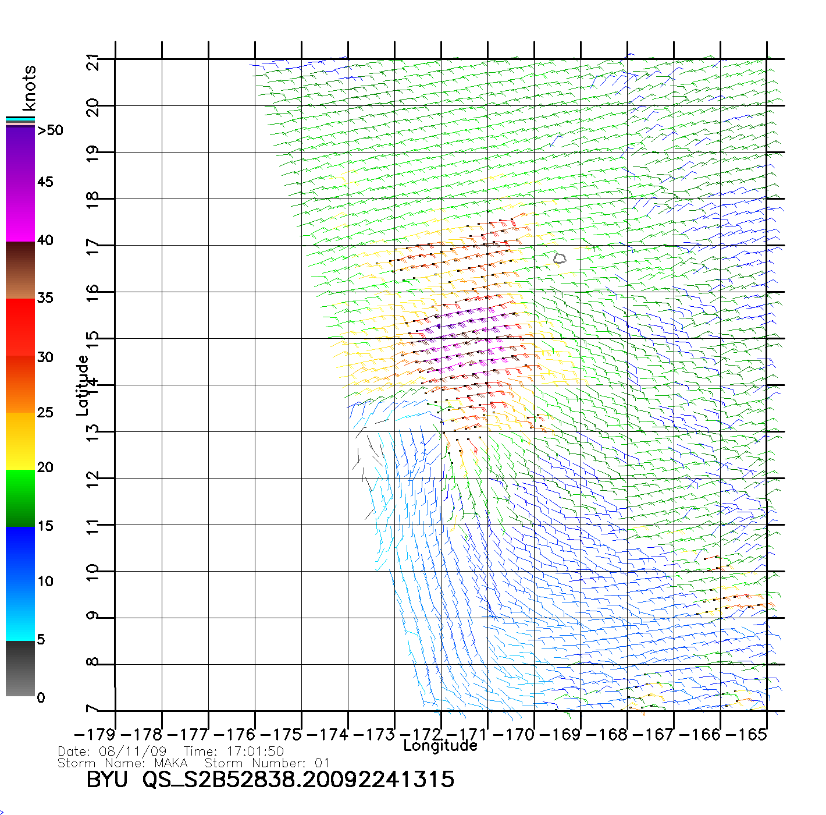Screen dimensions: 826x815
Task: Select the Longitude axis title
Action: [x=440, y=746]
